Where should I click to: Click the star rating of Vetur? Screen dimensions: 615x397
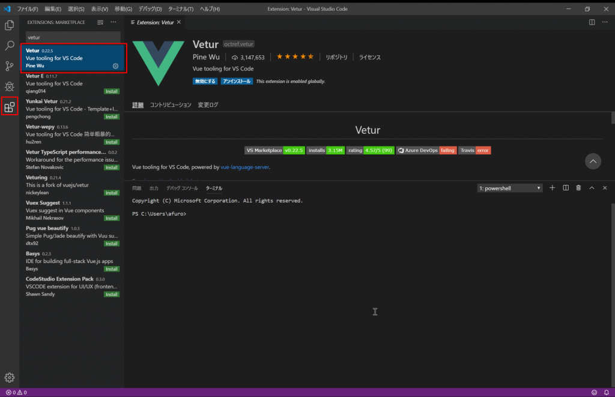tap(295, 57)
